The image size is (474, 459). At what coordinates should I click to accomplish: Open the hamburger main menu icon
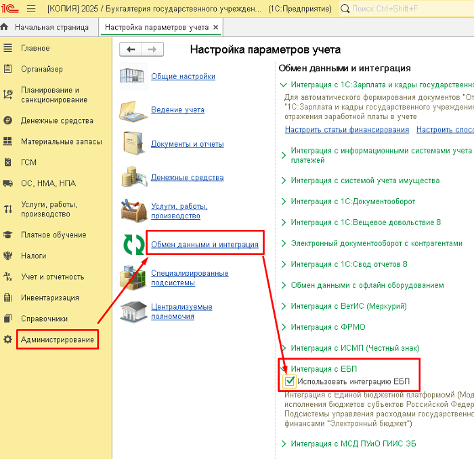coord(31,9)
